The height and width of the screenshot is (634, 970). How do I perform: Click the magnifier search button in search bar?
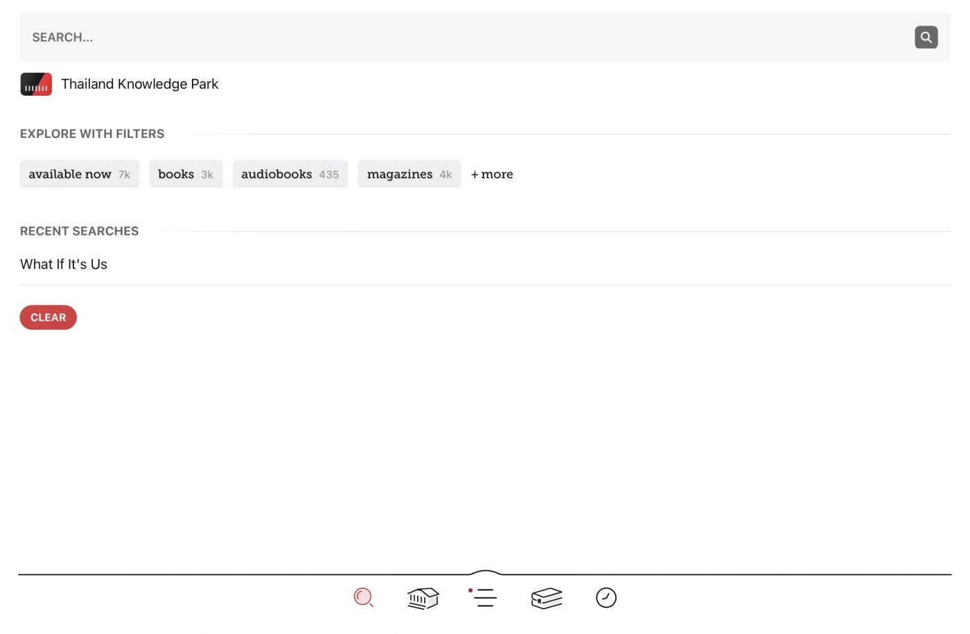pyautogui.click(x=926, y=37)
